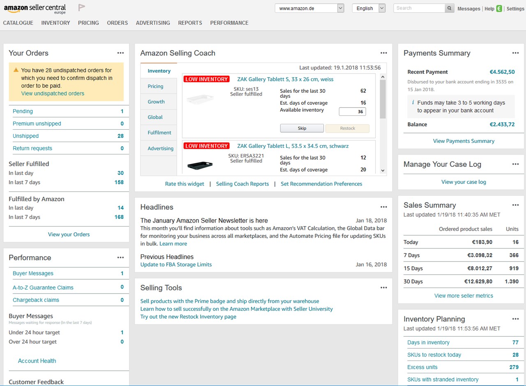Open the Account Health link
Screen dimensions: 526x386
pos(37,361)
